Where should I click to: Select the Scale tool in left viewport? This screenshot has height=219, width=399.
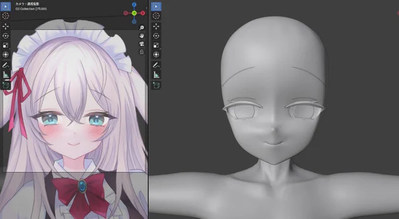coord(6,45)
